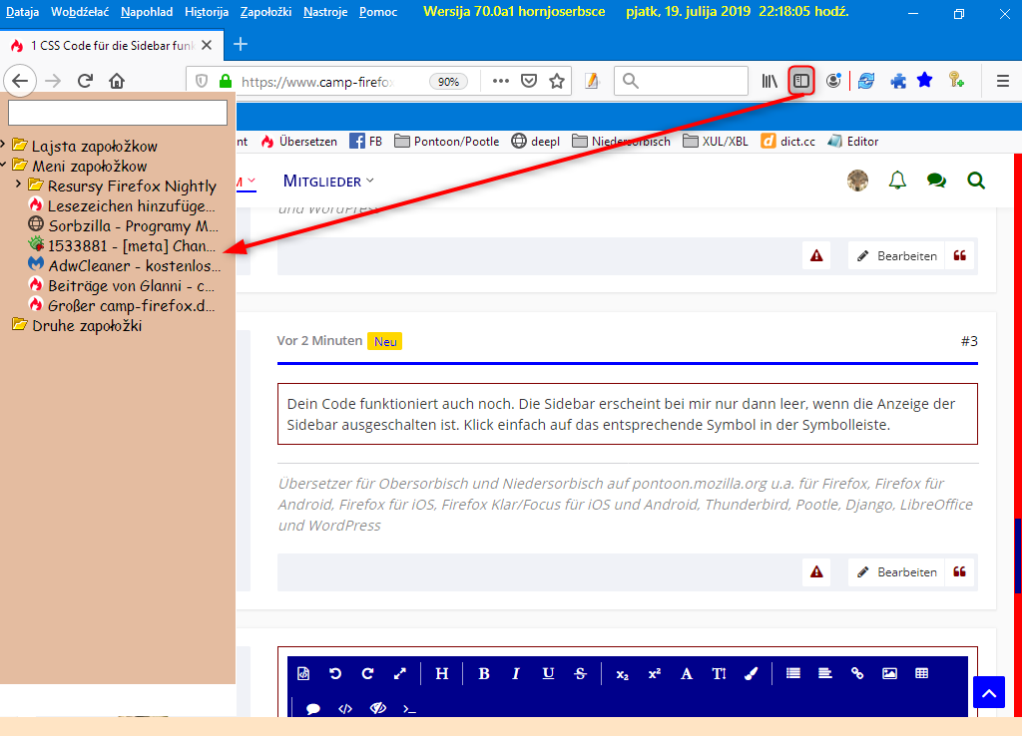The width and height of the screenshot is (1022, 736).
Task: Insert a list in the editor
Action: pos(792,673)
